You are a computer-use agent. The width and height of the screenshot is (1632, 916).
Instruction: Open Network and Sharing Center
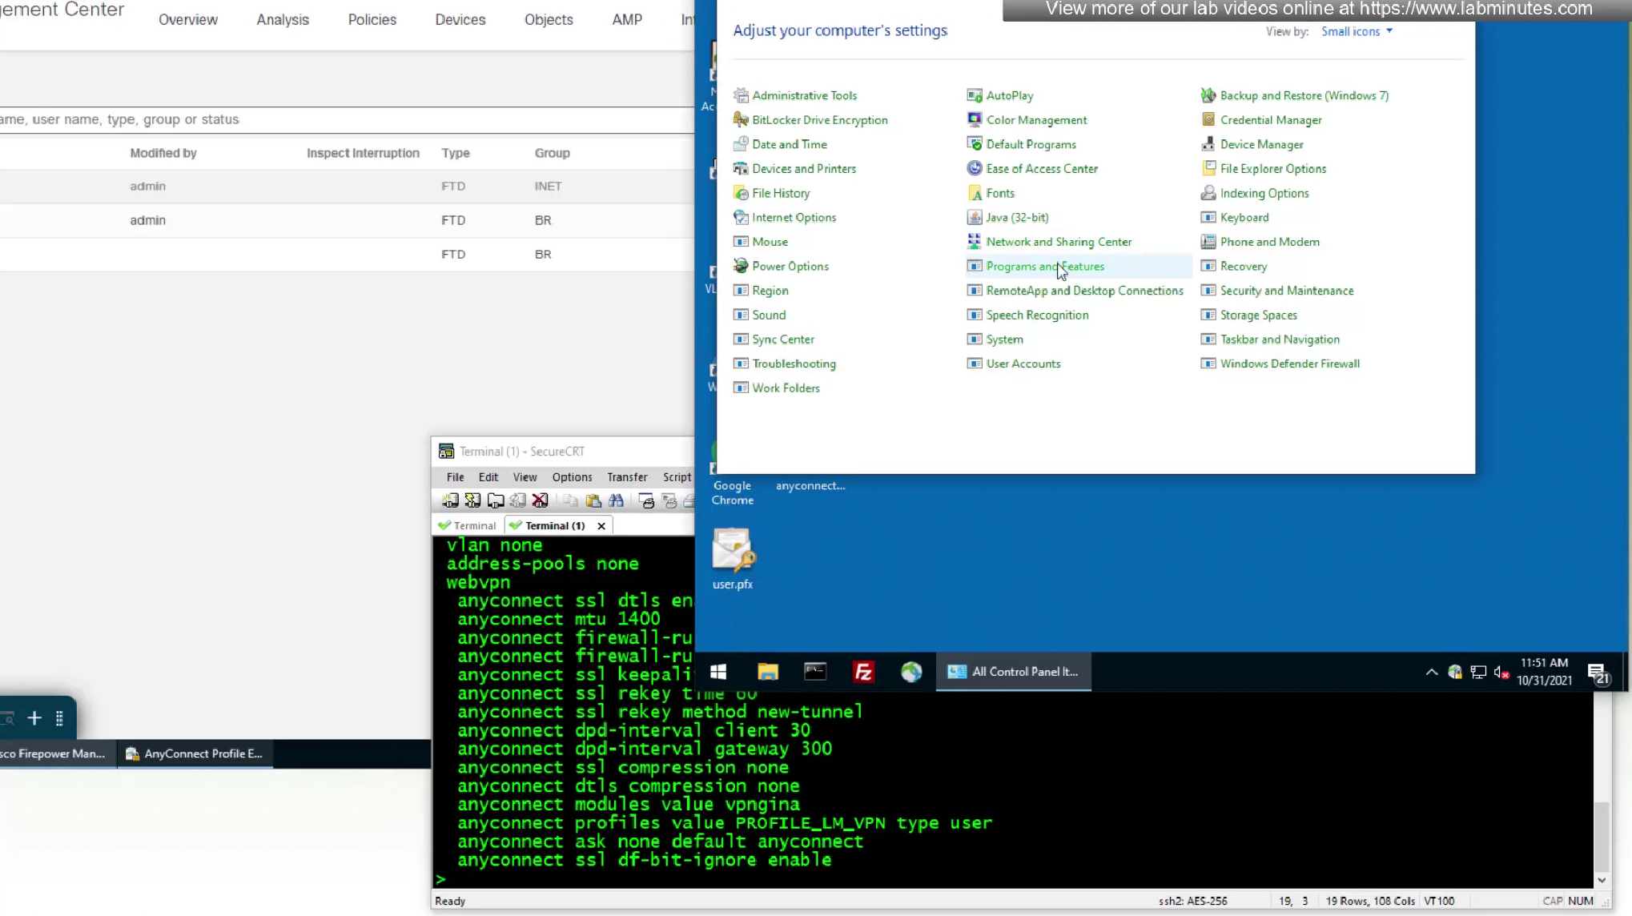[1058, 242]
